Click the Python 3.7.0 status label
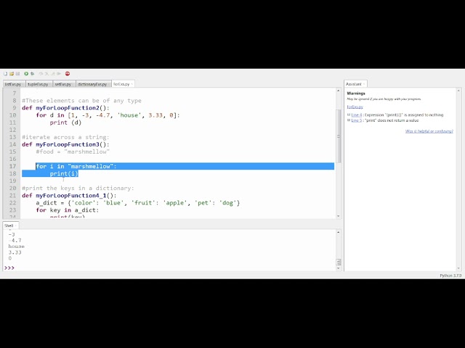465x348 pixels. tap(450, 275)
